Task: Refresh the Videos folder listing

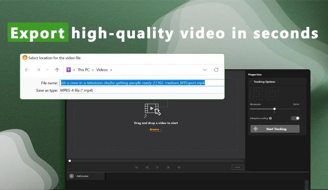Action: [216, 70]
